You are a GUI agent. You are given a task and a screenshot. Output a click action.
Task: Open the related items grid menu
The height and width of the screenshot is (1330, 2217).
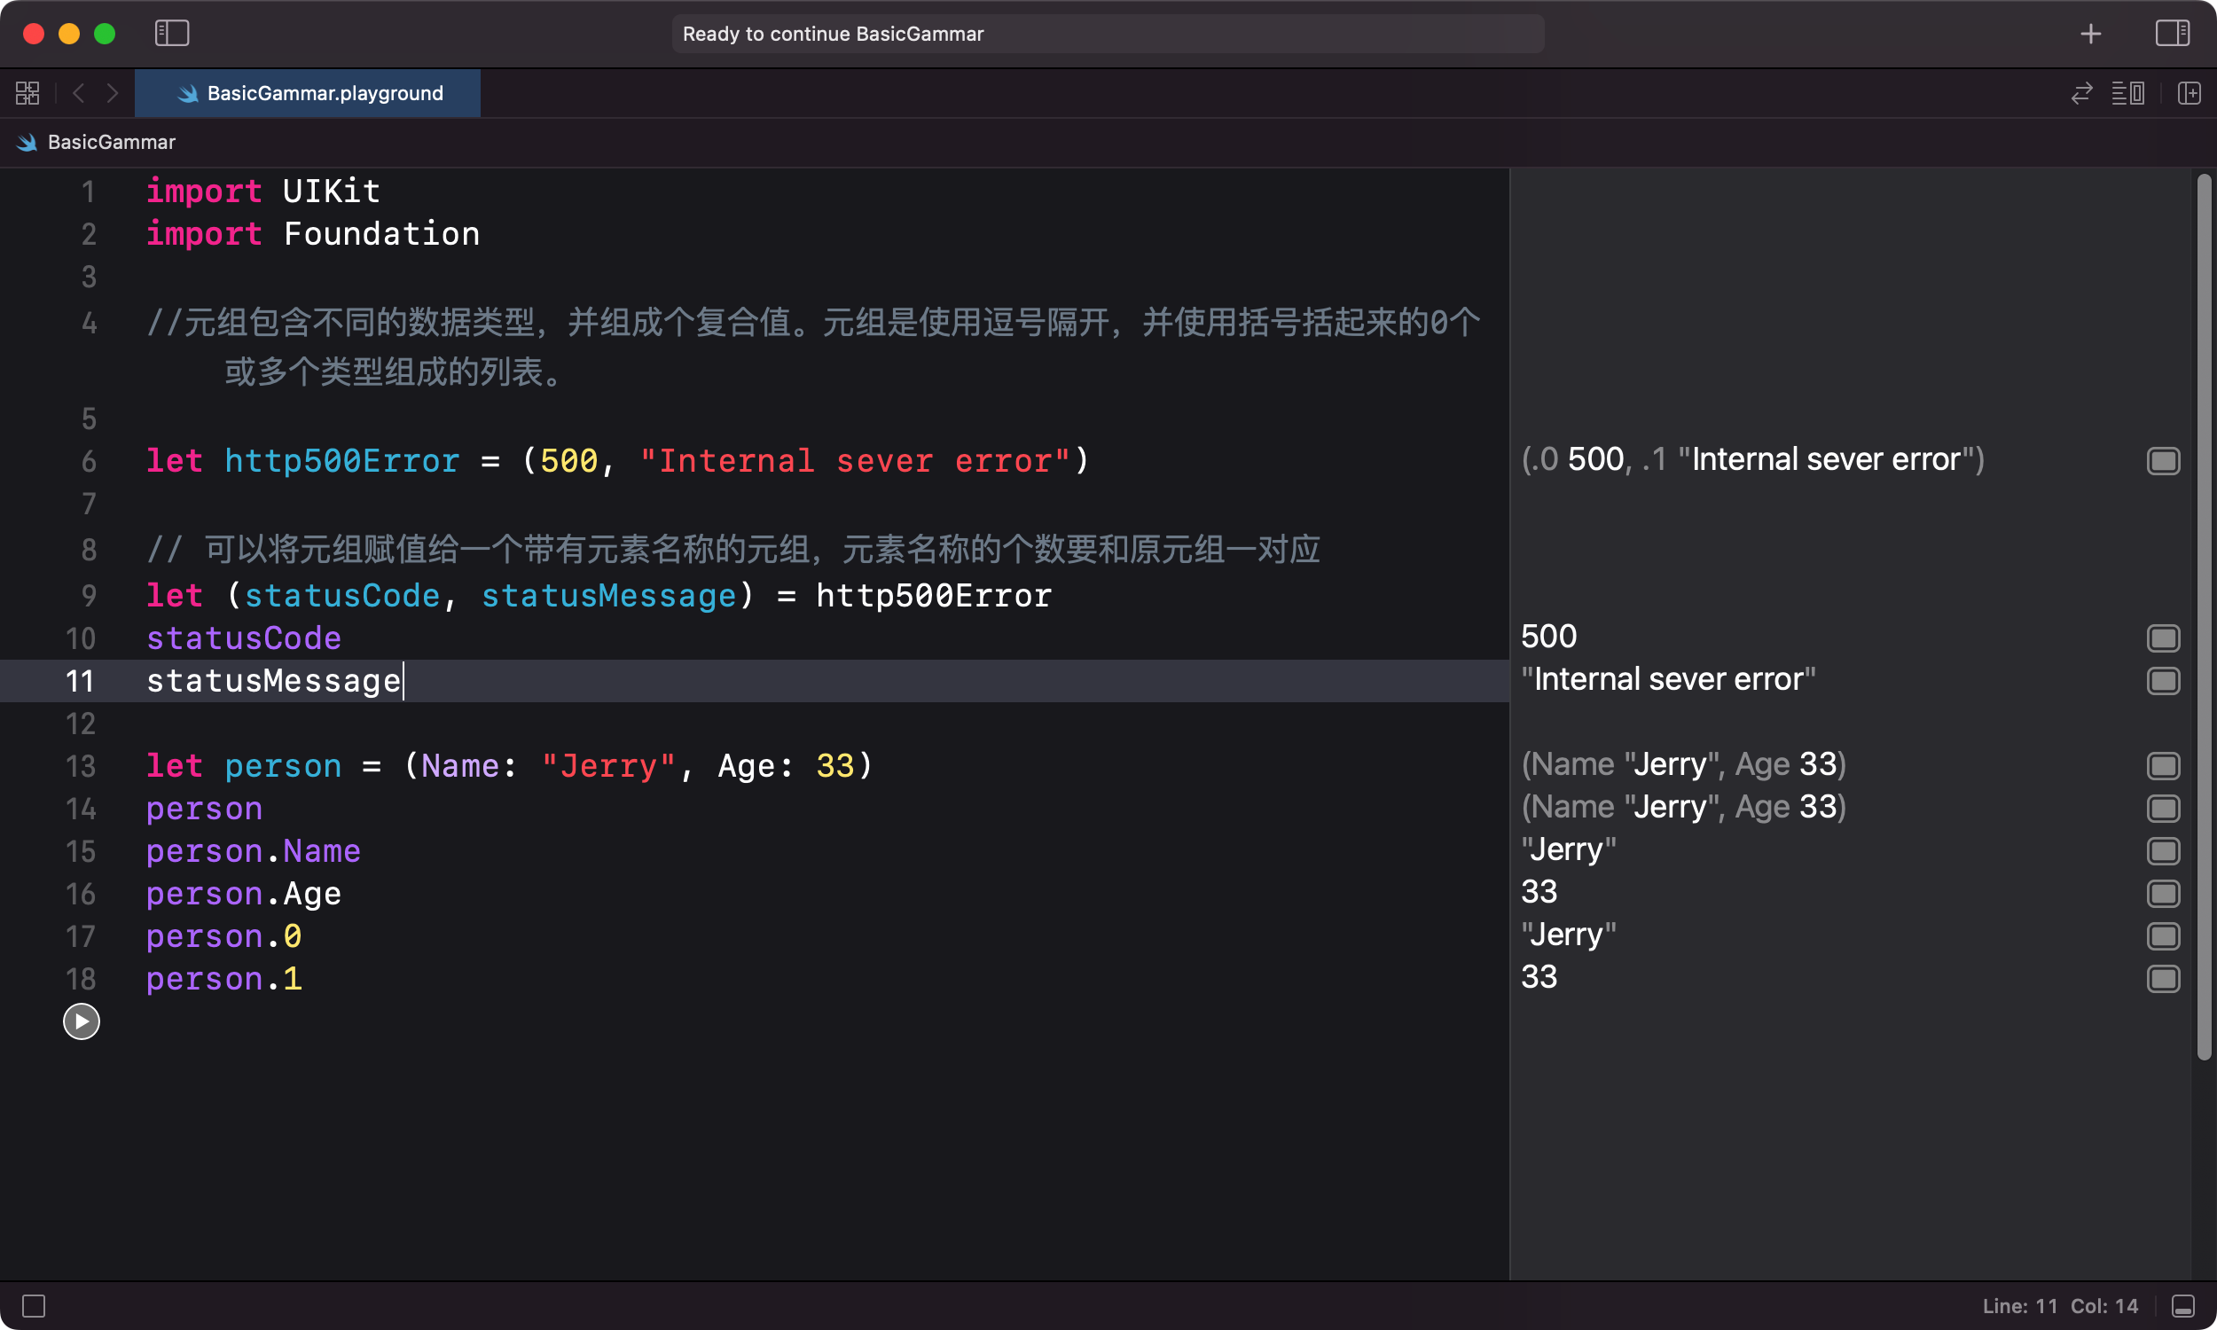27,93
